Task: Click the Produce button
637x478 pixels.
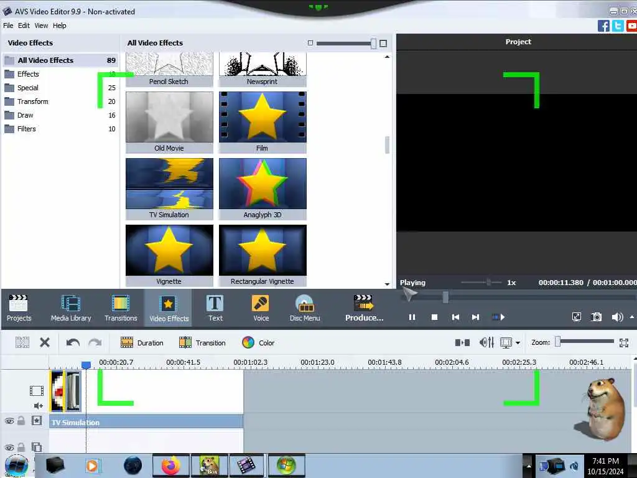Action: tap(364, 308)
